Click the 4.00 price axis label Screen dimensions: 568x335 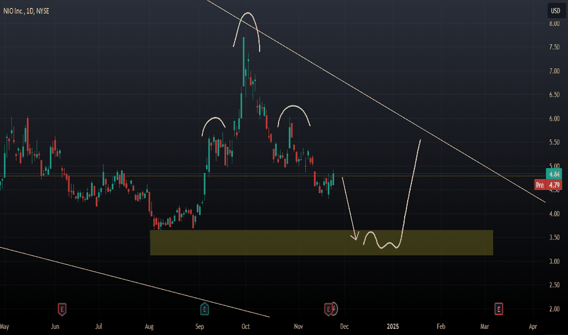tap(554, 214)
